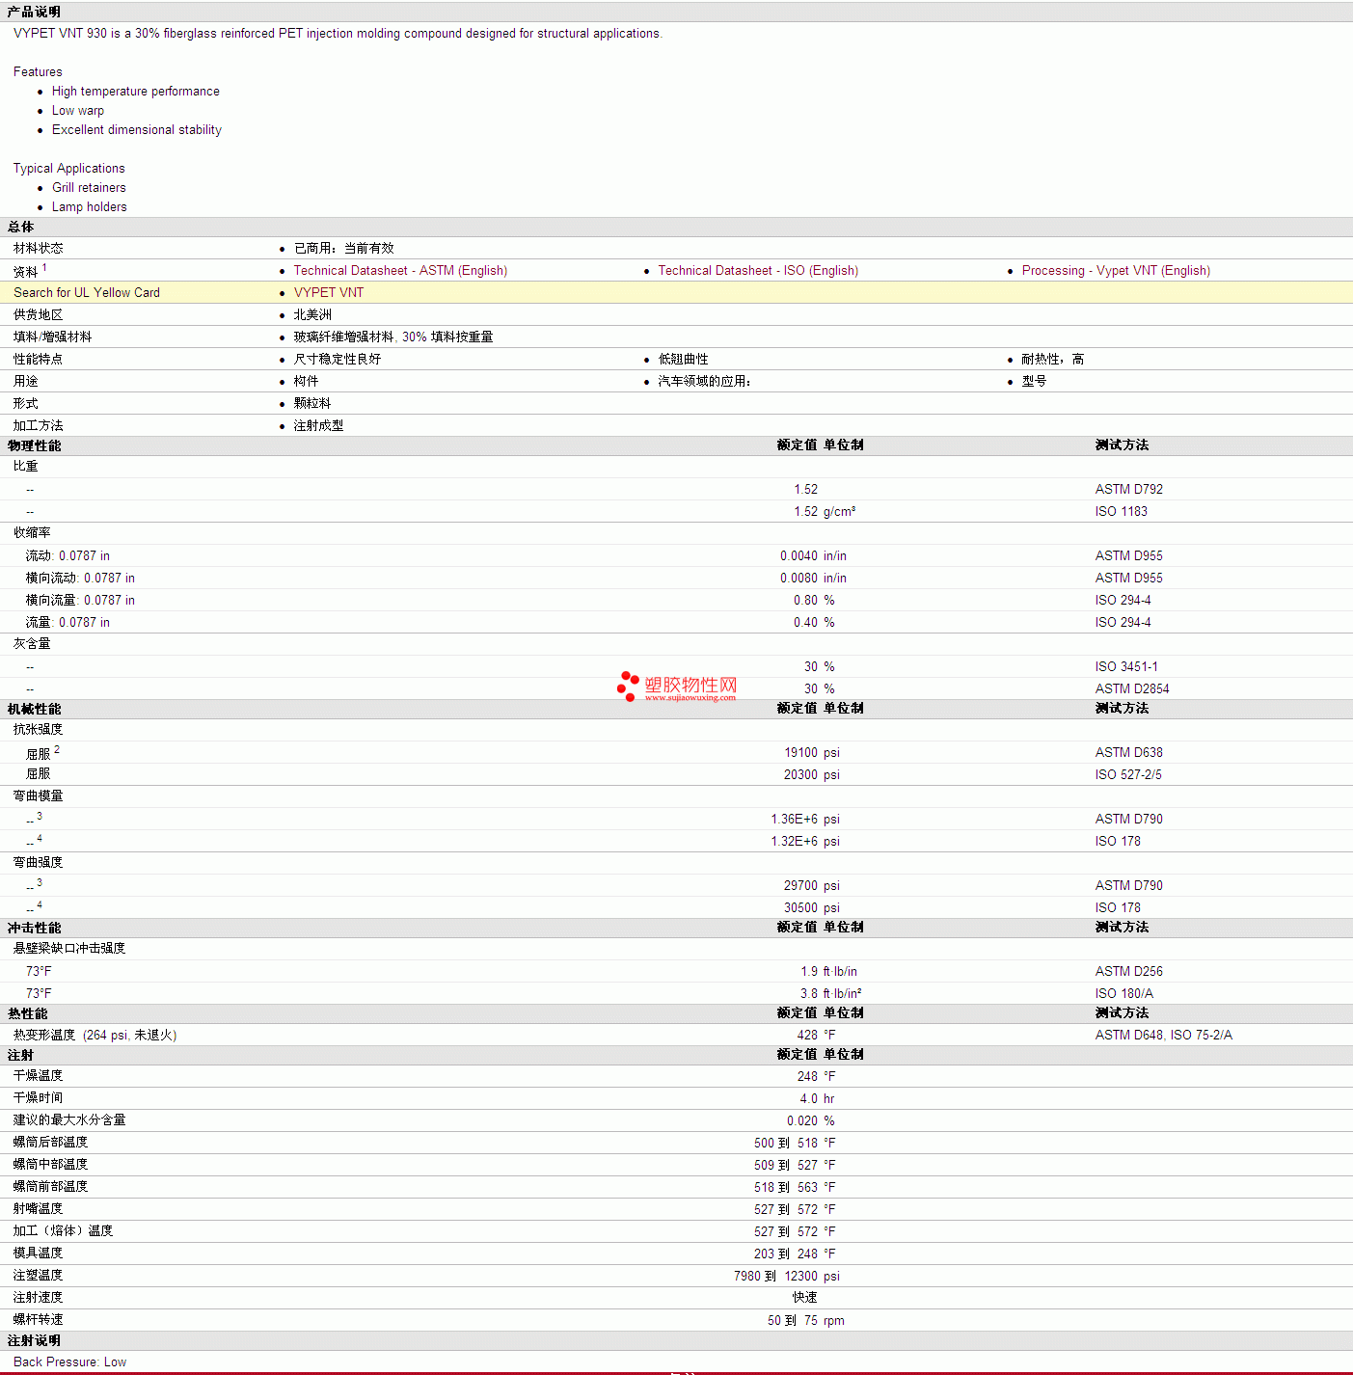
Task: Click the 'ASTM D792' test method
Action: click(x=1129, y=490)
